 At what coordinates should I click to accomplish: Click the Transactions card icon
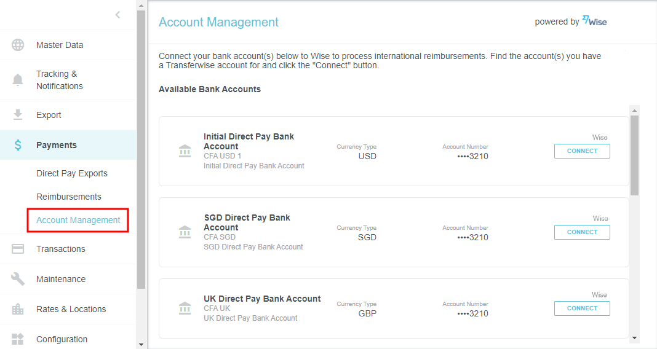click(18, 249)
